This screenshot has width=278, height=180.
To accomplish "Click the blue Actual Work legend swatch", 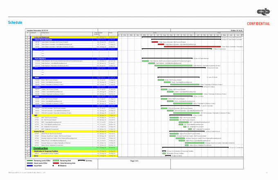I will [29, 166].
